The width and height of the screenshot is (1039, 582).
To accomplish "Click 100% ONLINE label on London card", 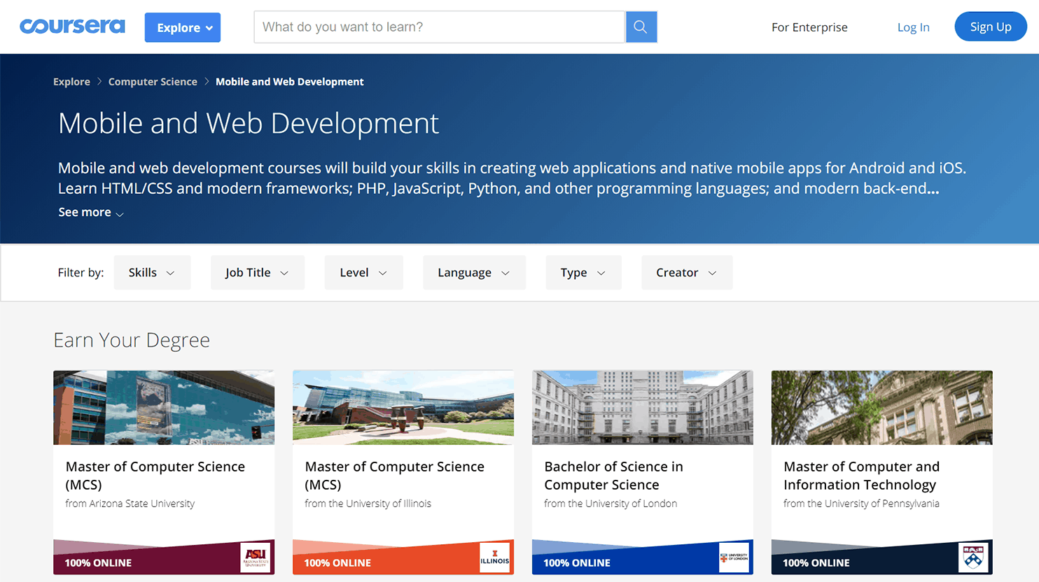I will [x=577, y=562].
